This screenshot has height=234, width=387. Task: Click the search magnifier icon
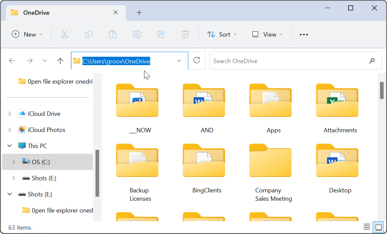[x=372, y=61]
